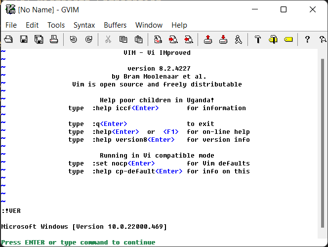Click the Microsoft Windows version output line
Screen dimensions: 328x247
[84, 227]
